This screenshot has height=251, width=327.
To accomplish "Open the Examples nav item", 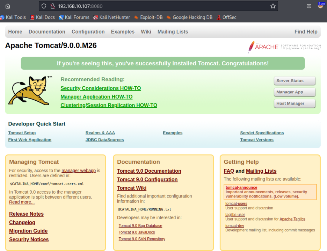I will pos(123,32).
